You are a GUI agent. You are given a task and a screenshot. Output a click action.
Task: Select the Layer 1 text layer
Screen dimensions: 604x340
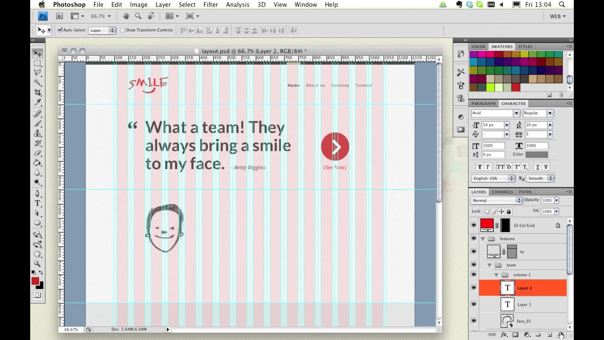pos(524,305)
